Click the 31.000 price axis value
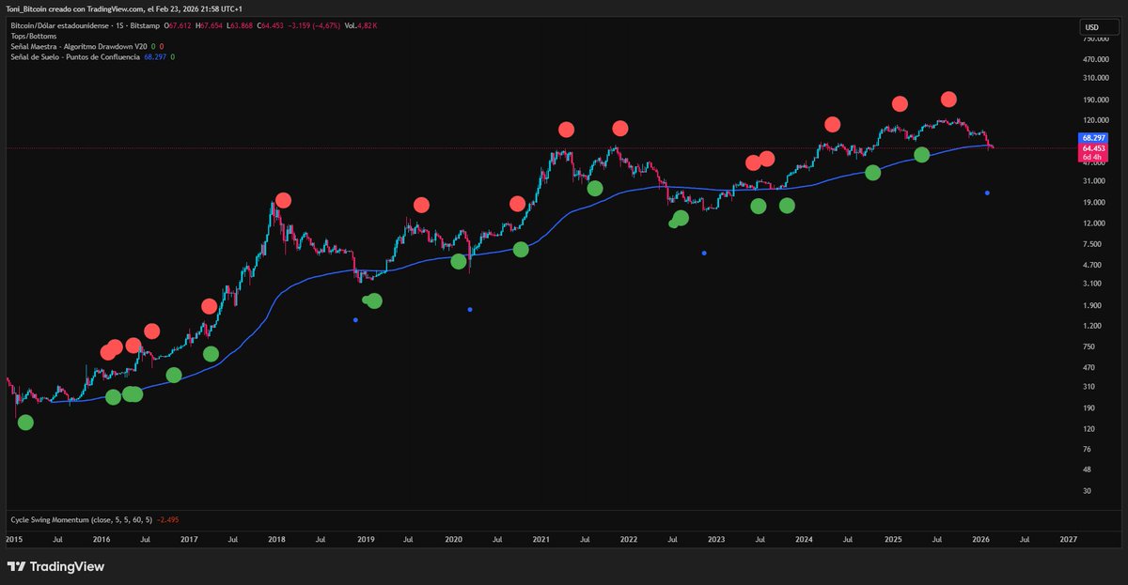This screenshot has height=585, width=1128. pyautogui.click(x=1092, y=180)
